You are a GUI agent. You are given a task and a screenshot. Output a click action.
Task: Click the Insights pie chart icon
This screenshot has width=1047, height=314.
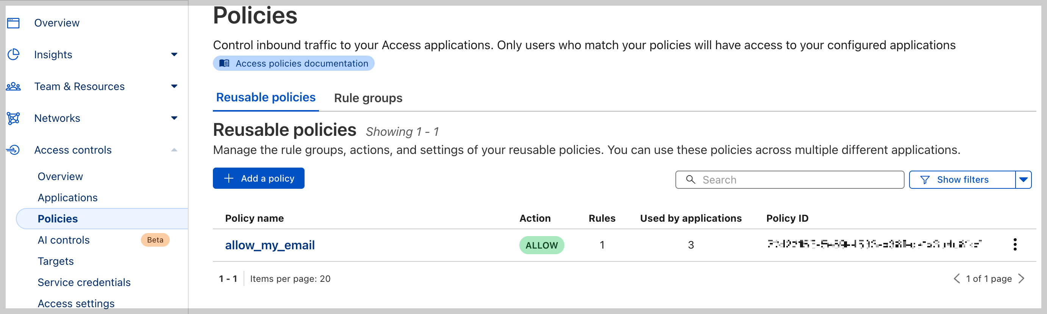click(13, 54)
